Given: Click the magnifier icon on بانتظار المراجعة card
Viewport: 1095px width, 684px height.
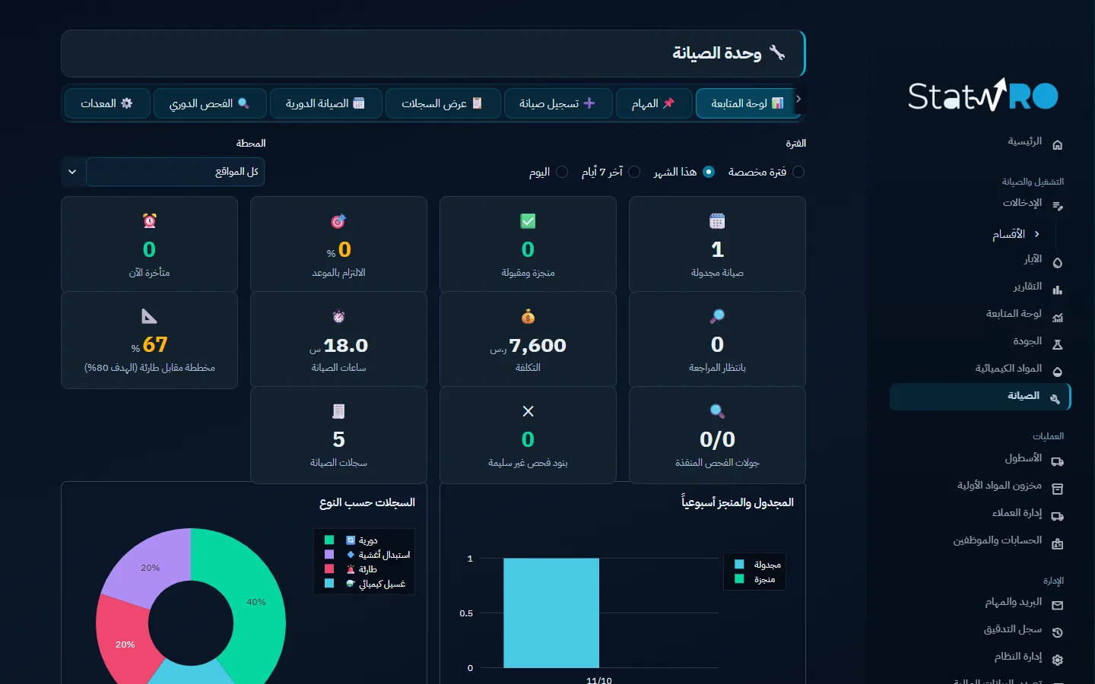Looking at the screenshot, I should click(717, 316).
